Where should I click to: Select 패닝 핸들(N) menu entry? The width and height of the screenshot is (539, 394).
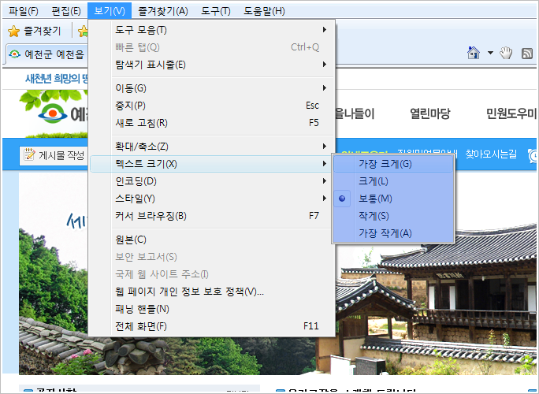[212, 309]
